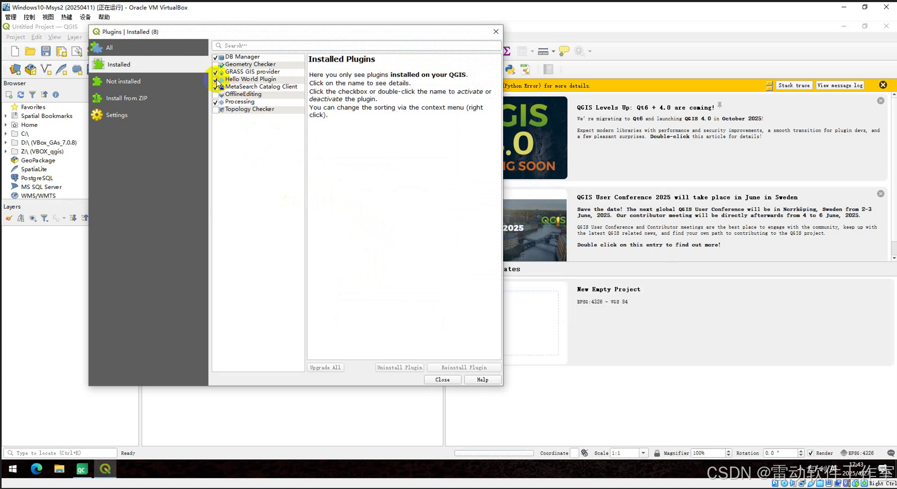Click the Save Project floppy disk icon

[46, 51]
